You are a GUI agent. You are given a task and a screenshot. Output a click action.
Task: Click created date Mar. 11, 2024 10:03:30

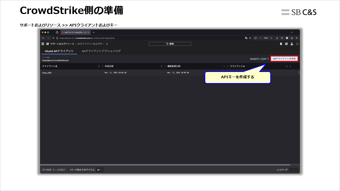(115, 72)
